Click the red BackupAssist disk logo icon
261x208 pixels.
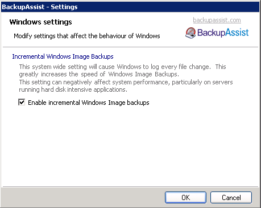pyautogui.click(x=190, y=33)
